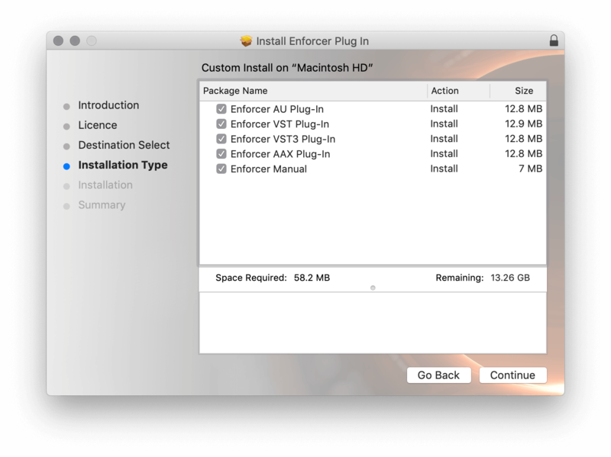Deselect the Enforcer AAX Plug-In checkbox

221,154
